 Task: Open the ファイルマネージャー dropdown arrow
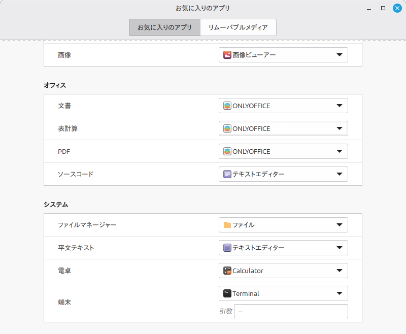(340, 225)
